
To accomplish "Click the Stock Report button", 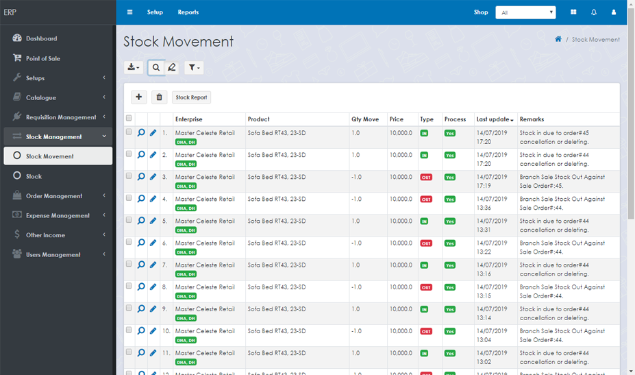I will (x=191, y=97).
